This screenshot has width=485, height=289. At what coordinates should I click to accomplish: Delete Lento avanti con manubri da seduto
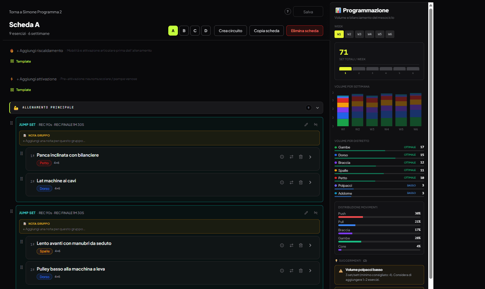(301, 245)
